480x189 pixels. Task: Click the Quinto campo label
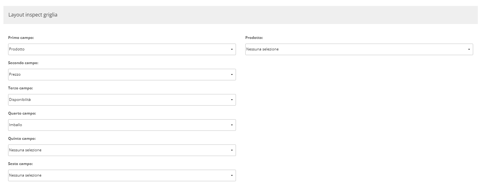click(22, 139)
